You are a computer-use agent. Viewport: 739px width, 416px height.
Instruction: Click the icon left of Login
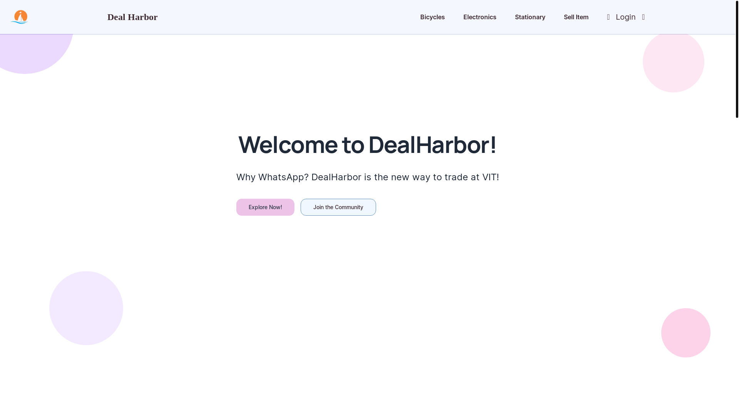(608, 17)
